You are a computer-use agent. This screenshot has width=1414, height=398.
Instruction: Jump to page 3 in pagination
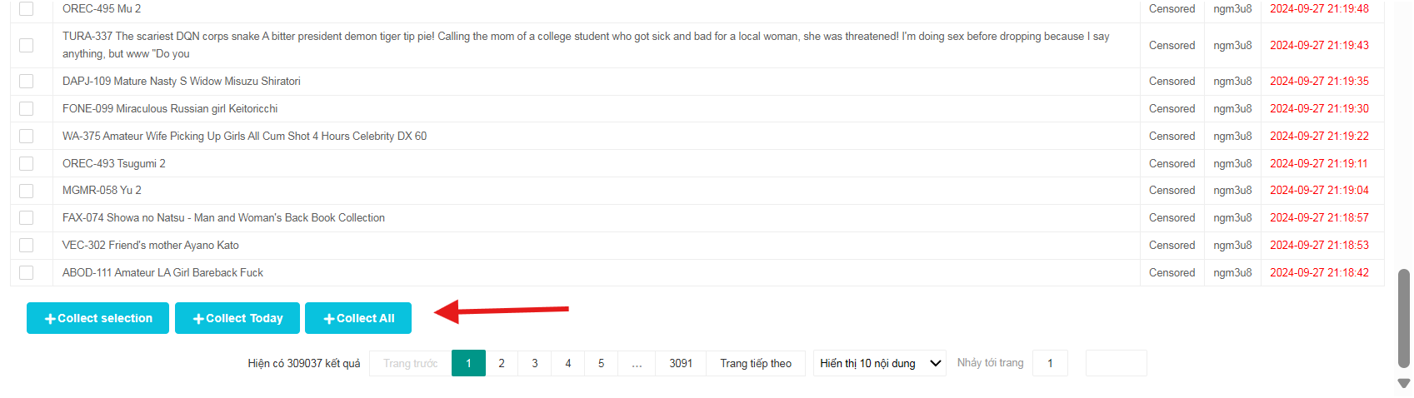(535, 363)
